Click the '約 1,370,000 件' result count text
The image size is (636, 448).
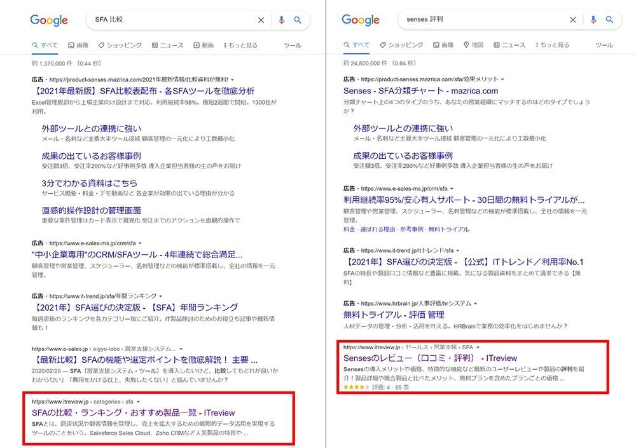coord(67,64)
